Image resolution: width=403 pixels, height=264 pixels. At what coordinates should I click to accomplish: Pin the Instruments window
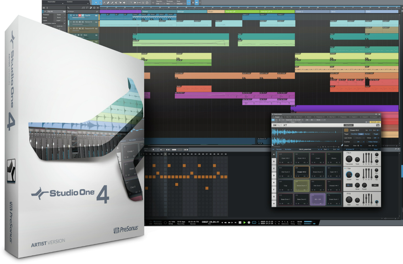(376, 114)
